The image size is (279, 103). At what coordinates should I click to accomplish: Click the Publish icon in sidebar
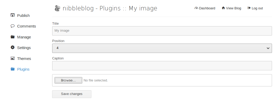(x=12, y=15)
